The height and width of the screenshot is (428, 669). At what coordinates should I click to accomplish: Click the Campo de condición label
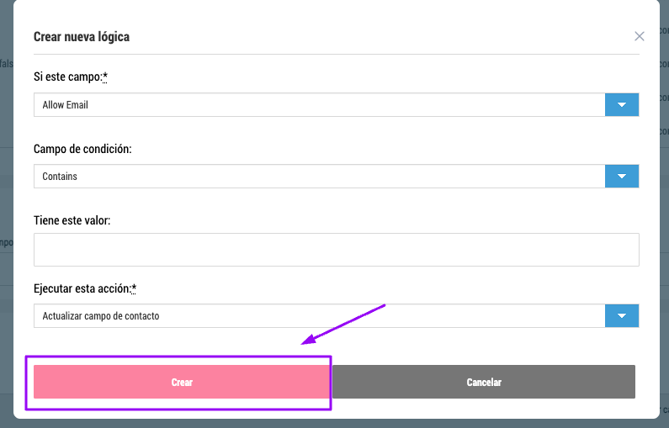[x=82, y=149]
